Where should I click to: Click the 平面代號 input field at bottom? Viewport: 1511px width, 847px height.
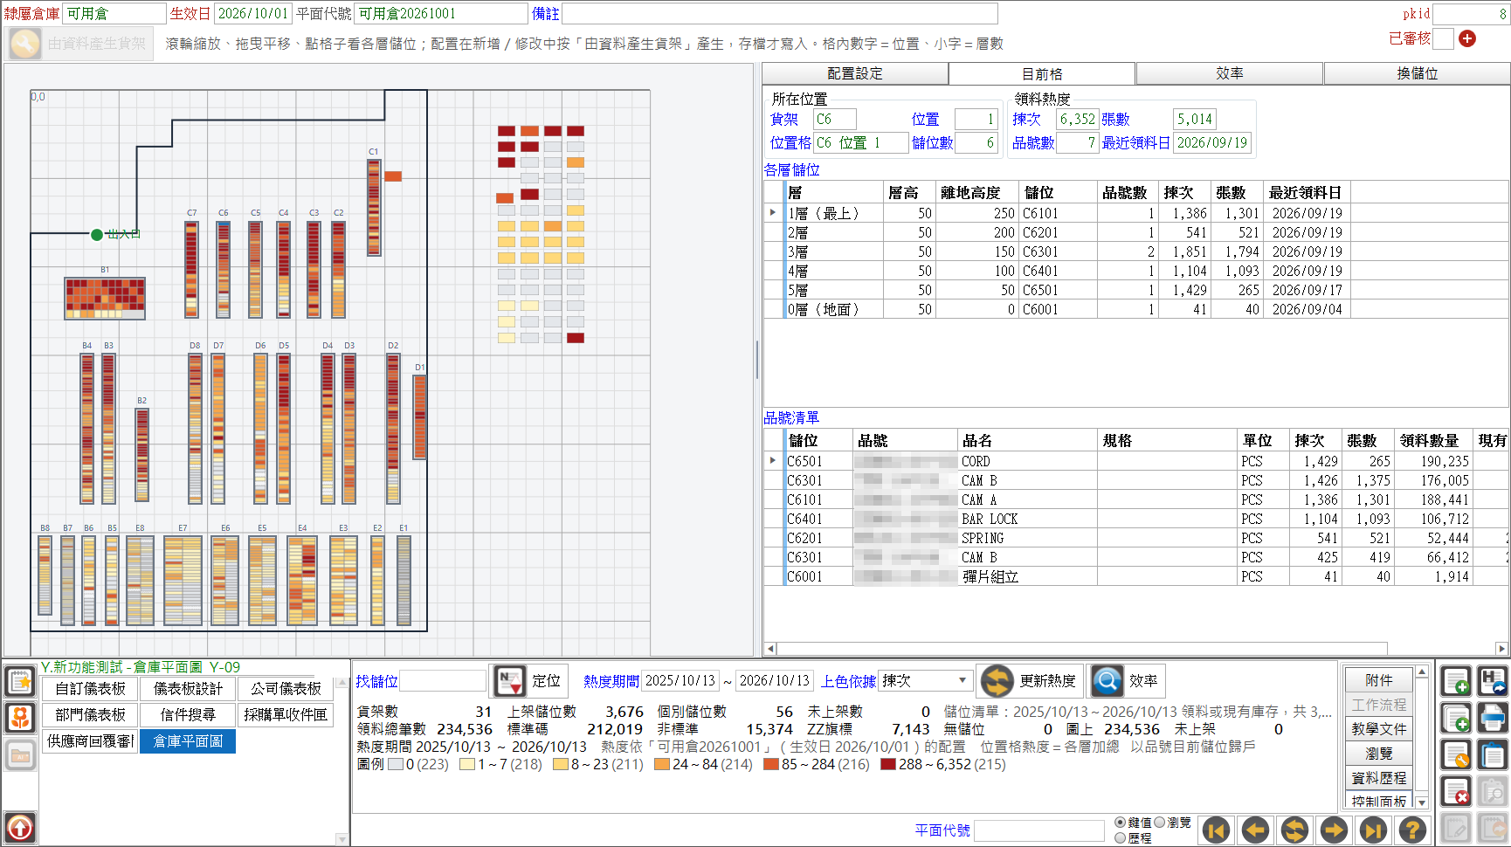point(1039,830)
